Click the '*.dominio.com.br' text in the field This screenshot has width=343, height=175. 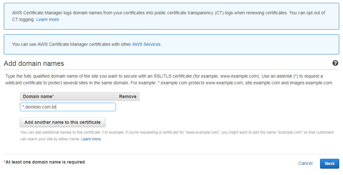click(x=39, y=107)
